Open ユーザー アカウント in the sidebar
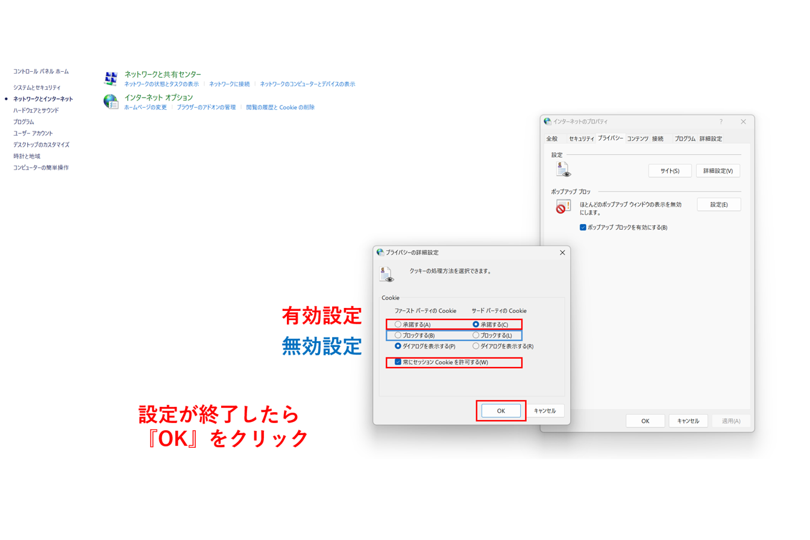The height and width of the screenshot is (540, 810). pos(33,133)
